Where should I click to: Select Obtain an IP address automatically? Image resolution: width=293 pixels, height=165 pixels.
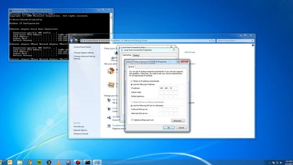click(131, 81)
